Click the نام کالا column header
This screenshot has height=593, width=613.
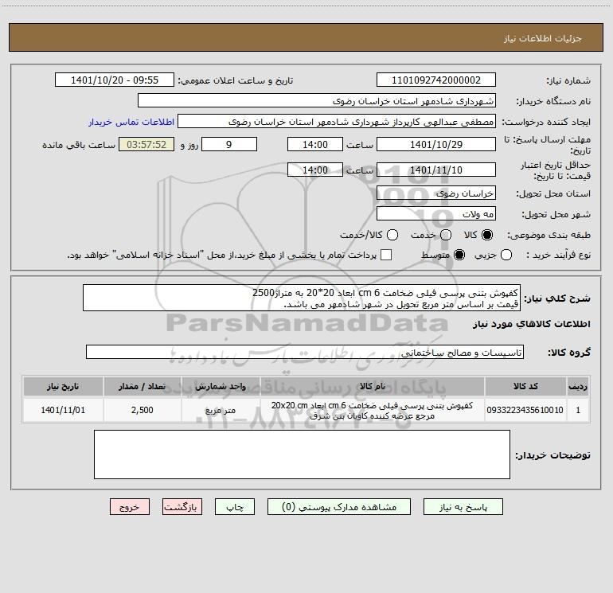373,386
